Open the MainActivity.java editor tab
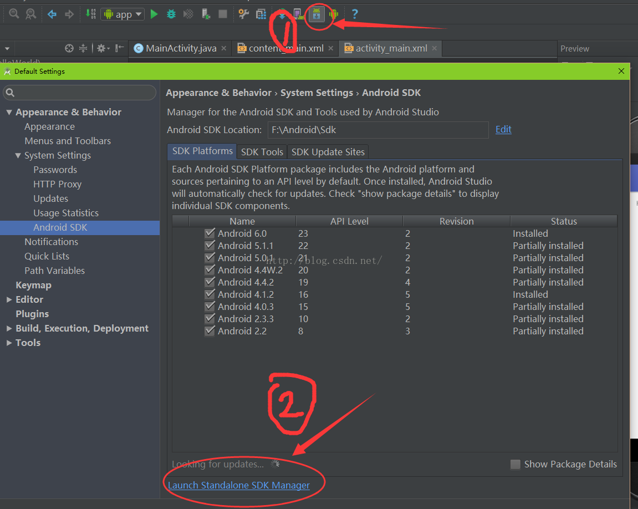This screenshot has height=509, width=638. tap(181, 48)
